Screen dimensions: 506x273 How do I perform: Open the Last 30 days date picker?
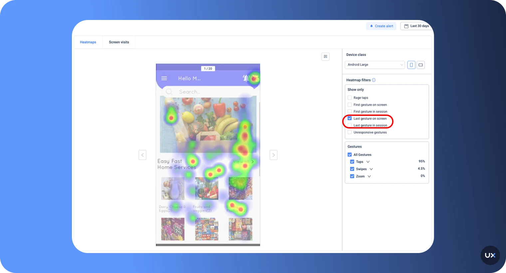417,26
